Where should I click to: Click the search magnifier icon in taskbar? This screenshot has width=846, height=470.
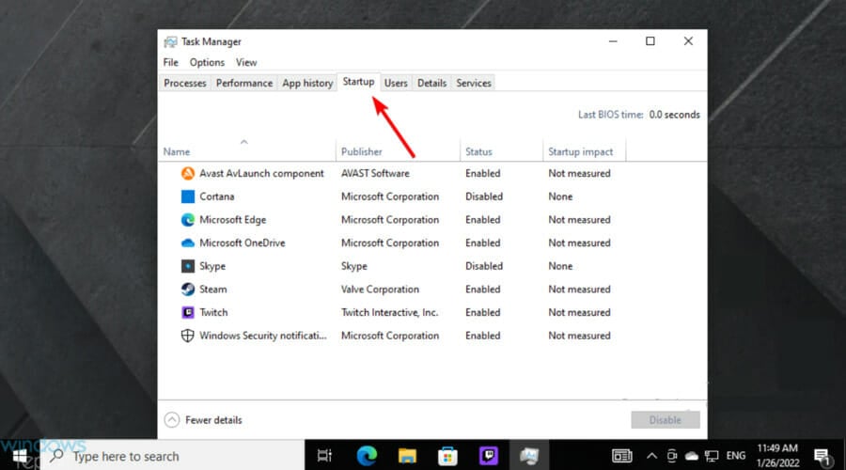pyautogui.click(x=56, y=456)
